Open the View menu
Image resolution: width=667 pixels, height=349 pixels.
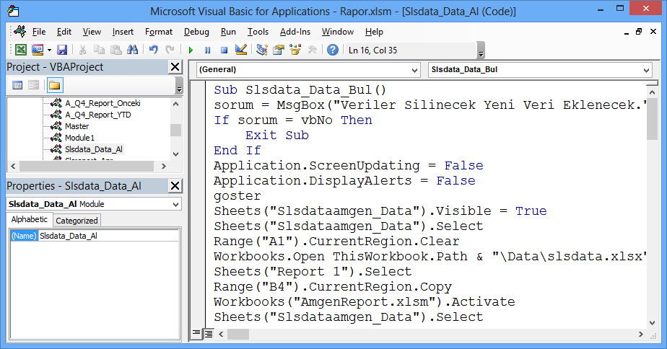(x=92, y=32)
